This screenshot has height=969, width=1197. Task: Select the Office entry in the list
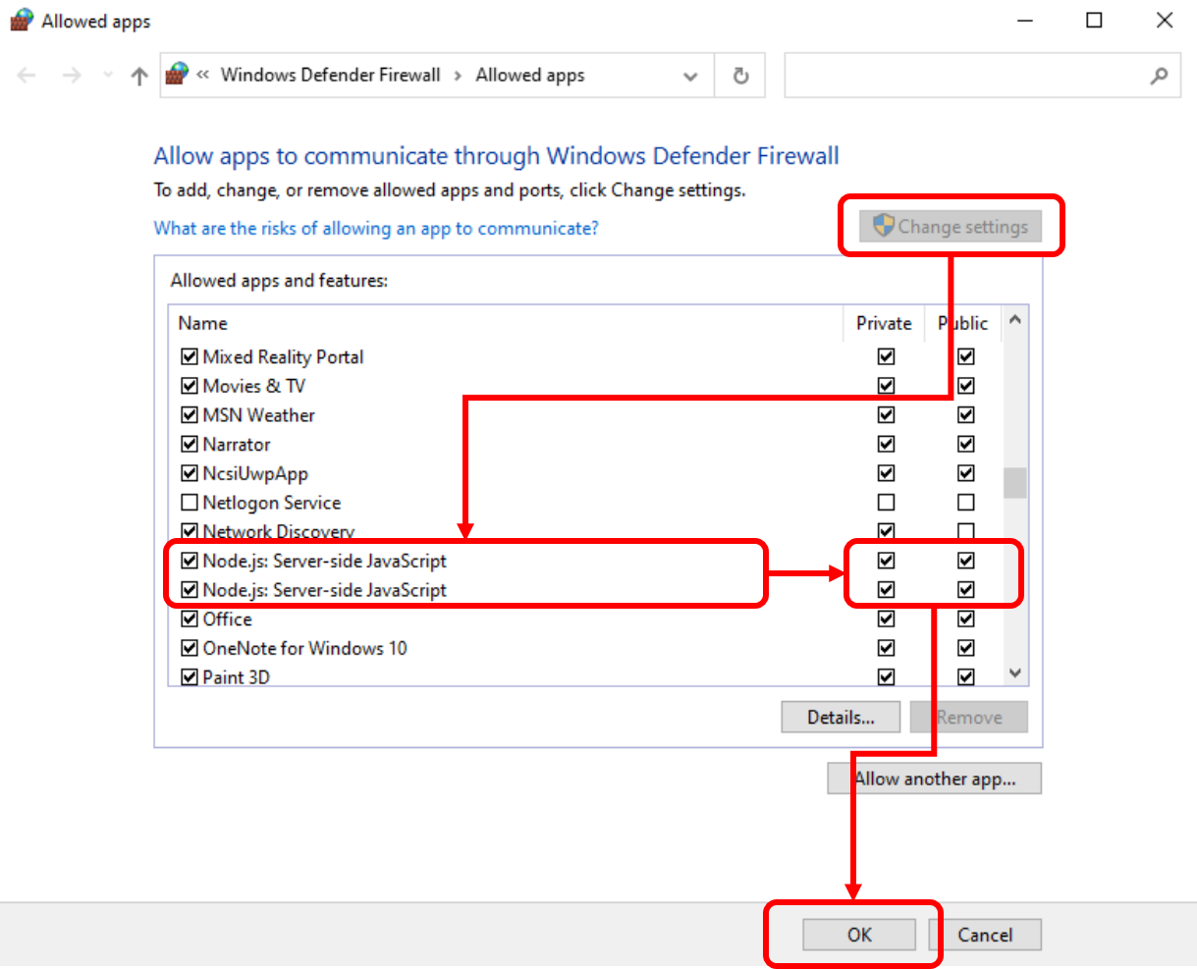pos(228,619)
